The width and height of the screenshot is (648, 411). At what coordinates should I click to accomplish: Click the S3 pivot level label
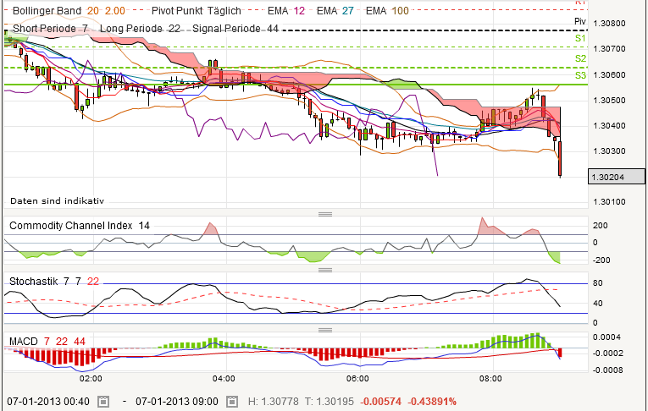click(580, 75)
